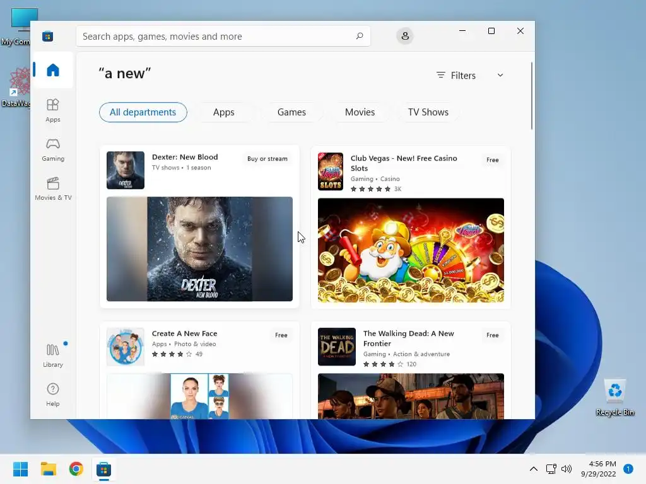
Task: Show hidden system tray icons
Action: tap(533, 469)
